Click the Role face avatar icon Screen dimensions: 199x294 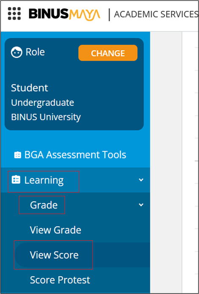coord(16,52)
